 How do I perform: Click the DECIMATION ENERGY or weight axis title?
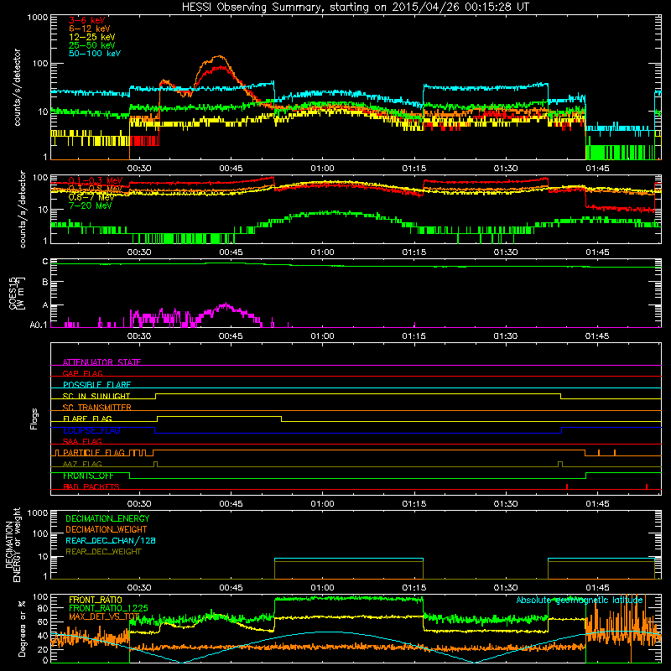tap(13, 544)
